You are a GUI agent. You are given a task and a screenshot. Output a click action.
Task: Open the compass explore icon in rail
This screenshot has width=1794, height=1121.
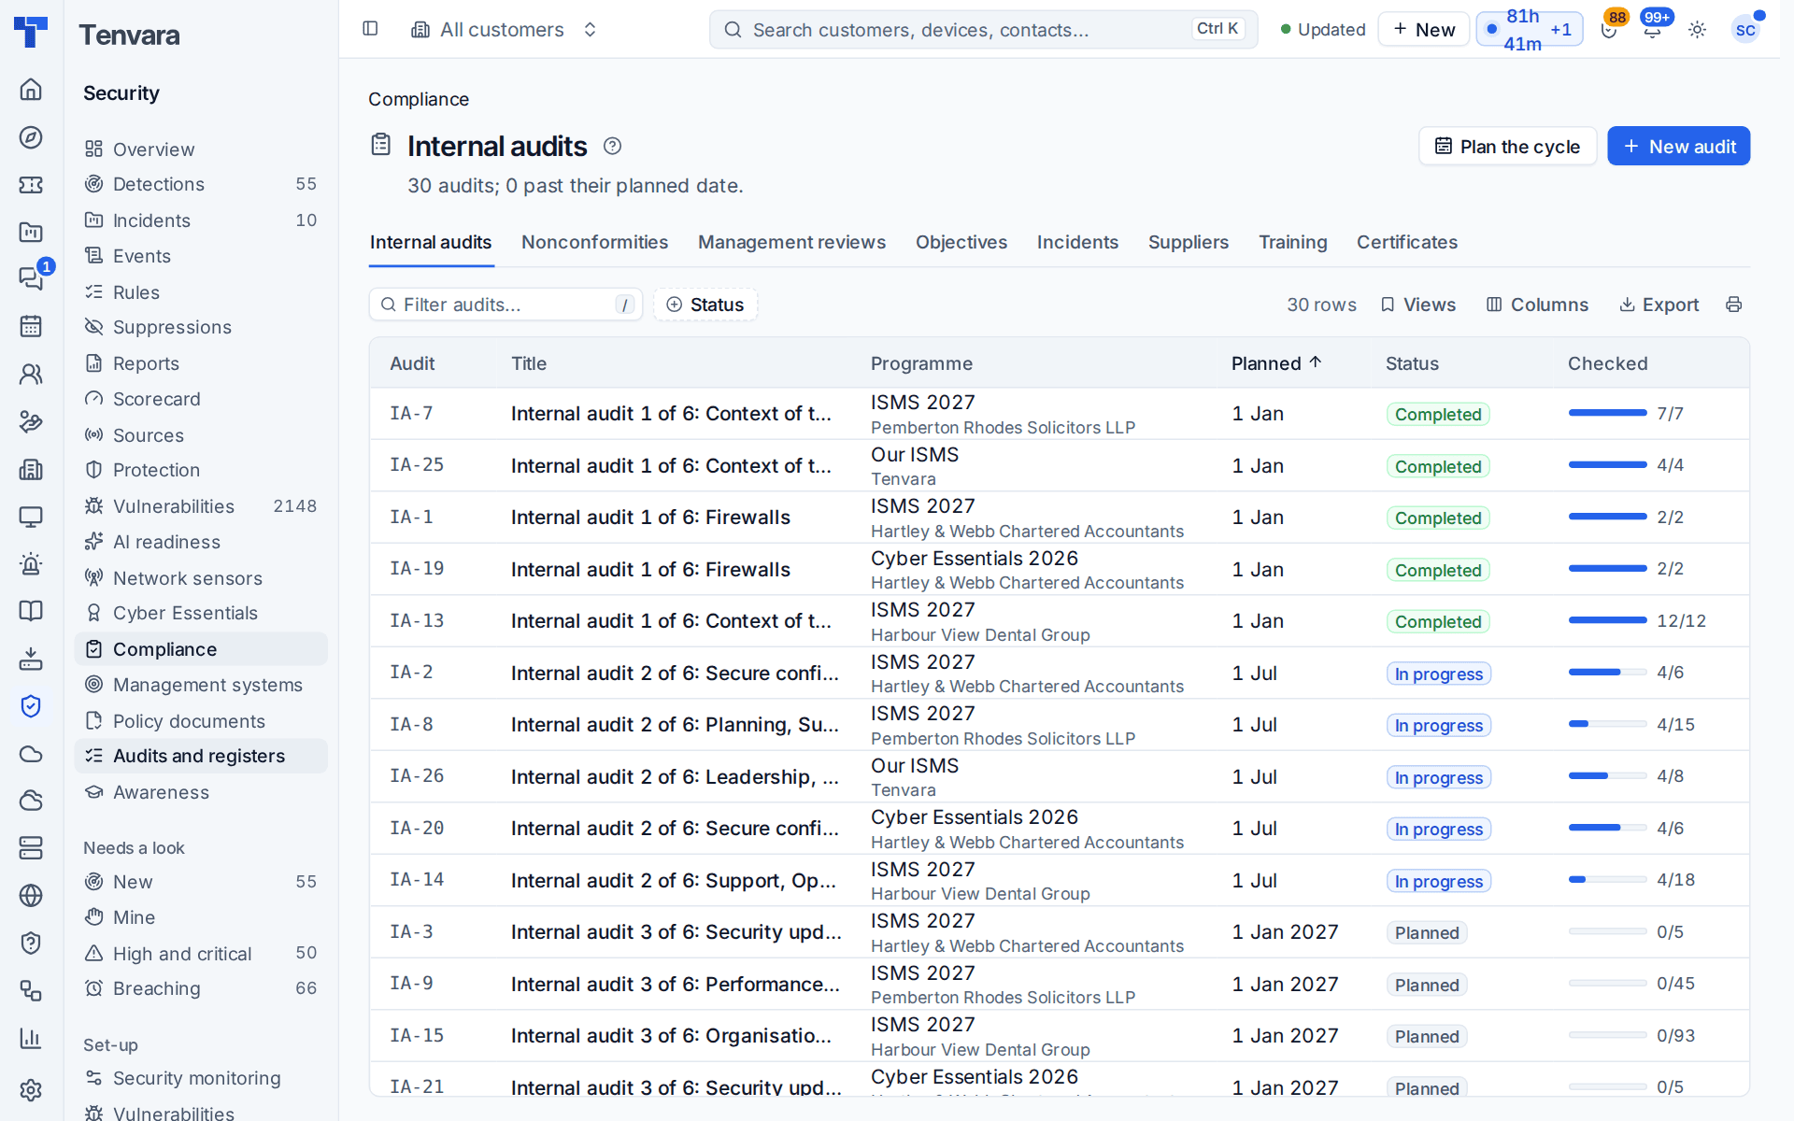[31, 137]
